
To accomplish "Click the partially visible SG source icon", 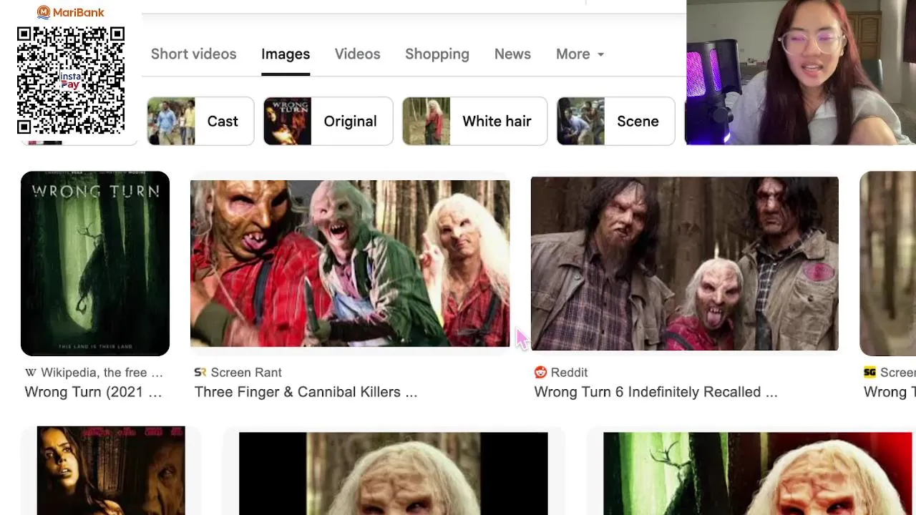I will [869, 373].
